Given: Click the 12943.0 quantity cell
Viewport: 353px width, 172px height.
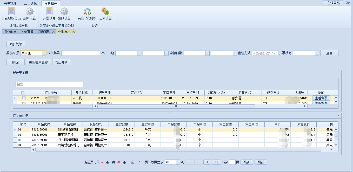Looking at the screenshot, I should pyautogui.click(x=122, y=129).
